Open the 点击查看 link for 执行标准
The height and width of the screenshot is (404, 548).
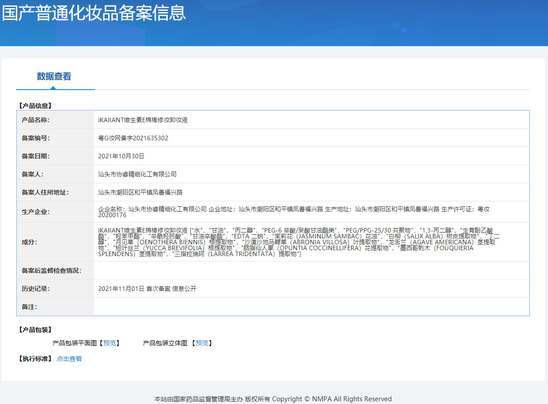click(69, 359)
